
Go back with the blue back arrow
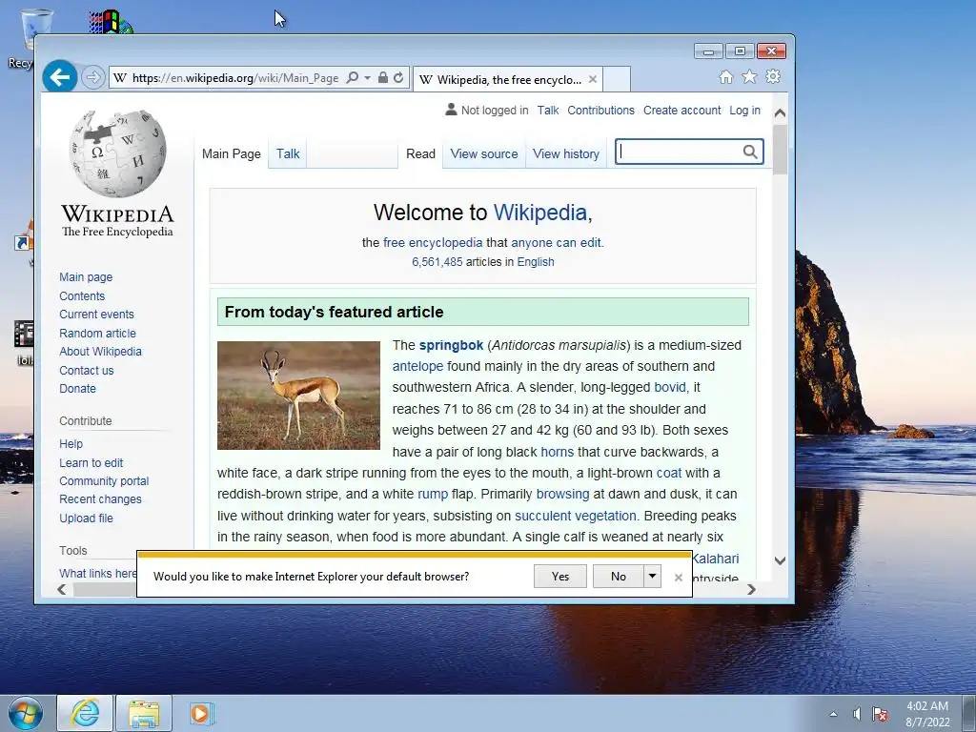click(x=60, y=77)
